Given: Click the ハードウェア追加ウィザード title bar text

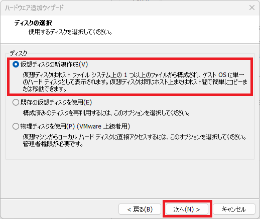Looking at the screenshot, I should pos(34,7).
